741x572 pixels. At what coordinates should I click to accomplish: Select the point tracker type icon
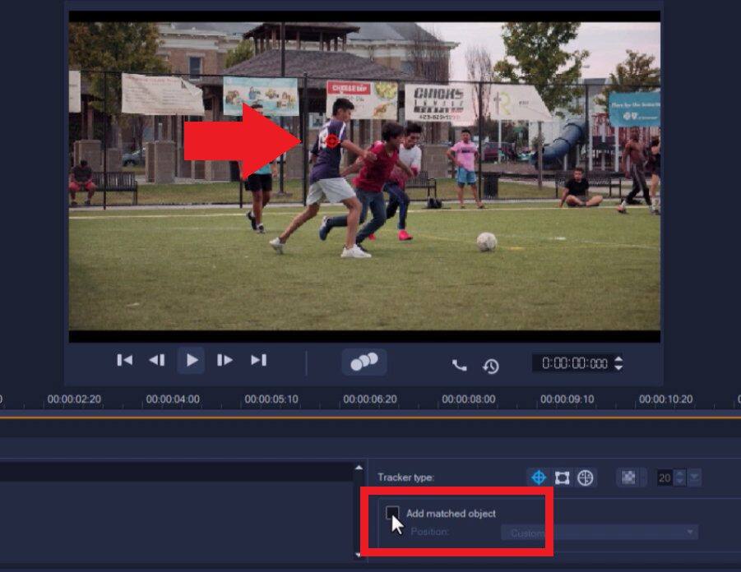(x=539, y=477)
